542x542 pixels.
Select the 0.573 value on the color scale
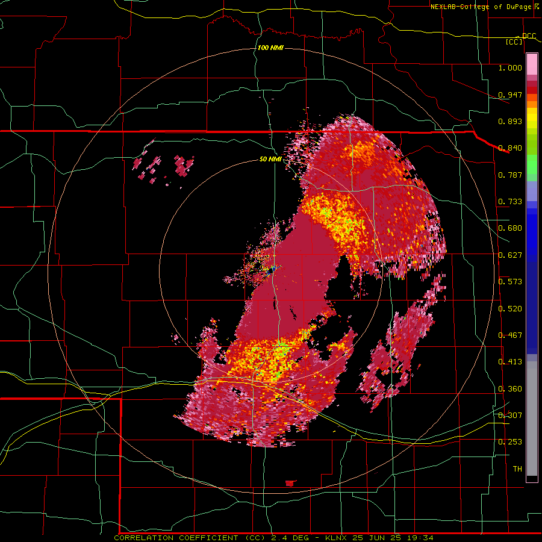510,282
